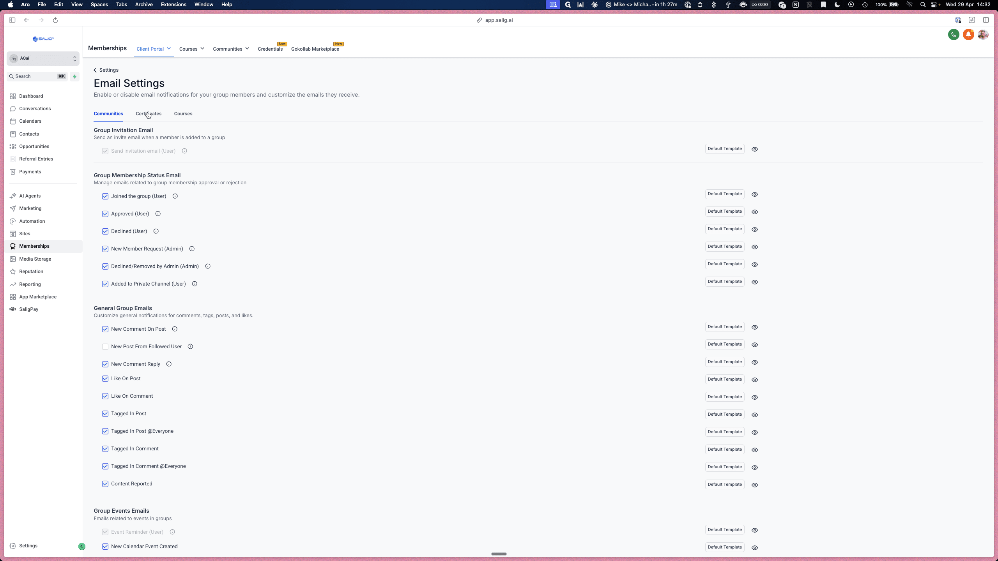Open the Credentials tab
998x561 pixels.
pyautogui.click(x=270, y=49)
